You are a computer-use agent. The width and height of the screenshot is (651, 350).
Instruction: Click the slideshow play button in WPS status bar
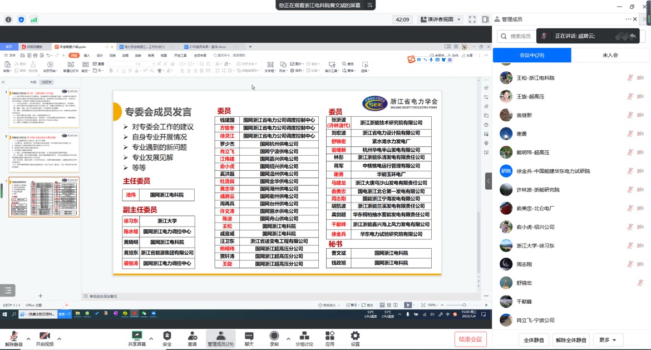(x=408, y=305)
